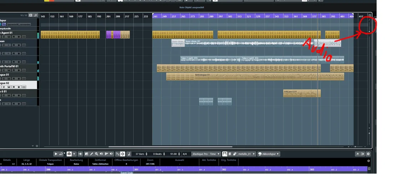
Task: Show lanes on Agent 01 track
Action: (x=24, y=37)
